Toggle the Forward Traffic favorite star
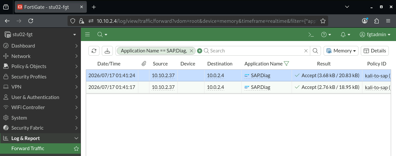396x156 pixels. tap(76, 149)
